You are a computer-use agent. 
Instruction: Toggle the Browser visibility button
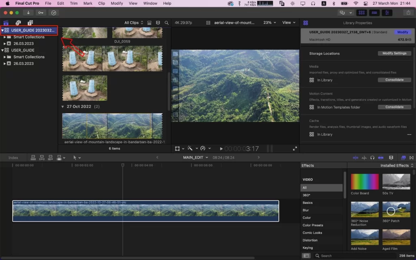pos(362,13)
